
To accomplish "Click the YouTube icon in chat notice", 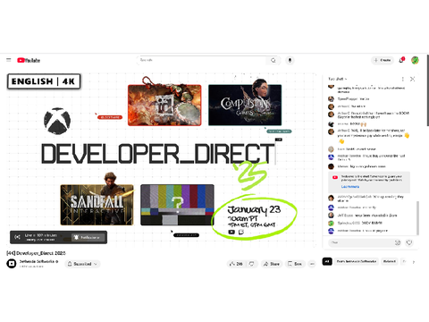I will click(335, 177).
